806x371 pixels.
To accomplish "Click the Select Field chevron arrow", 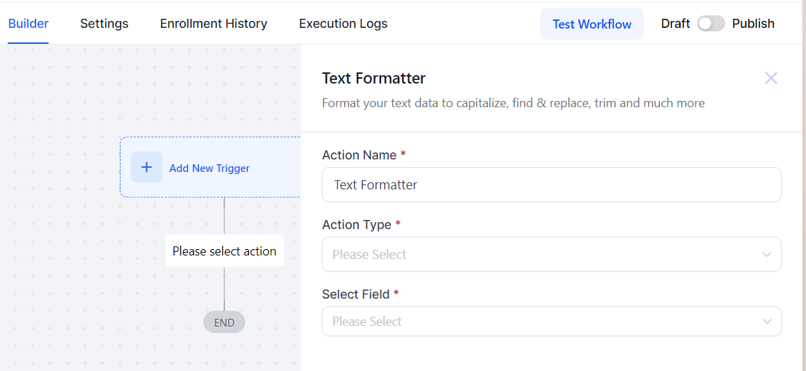I will click(x=766, y=322).
